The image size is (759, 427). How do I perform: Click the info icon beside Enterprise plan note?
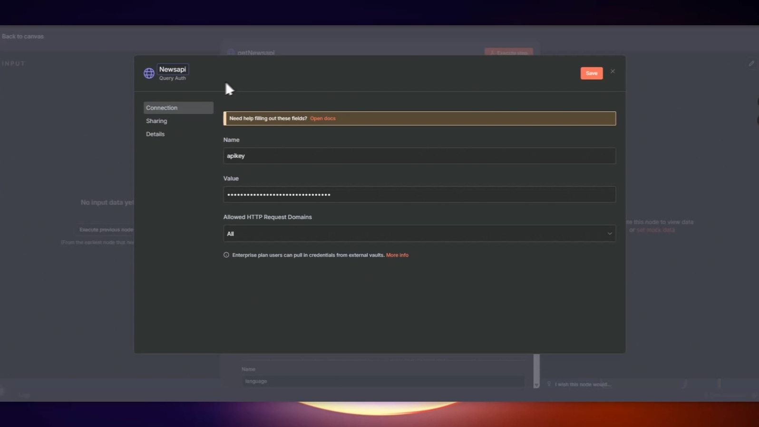(226, 255)
